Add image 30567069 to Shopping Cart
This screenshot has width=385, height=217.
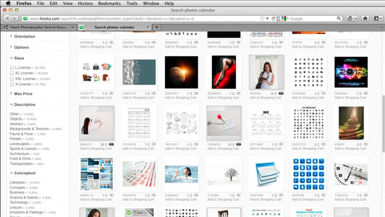266,200
